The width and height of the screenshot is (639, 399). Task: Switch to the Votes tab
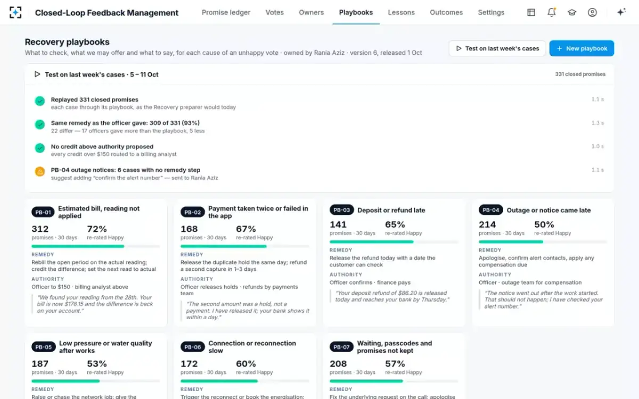pyautogui.click(x=275, y=12)
